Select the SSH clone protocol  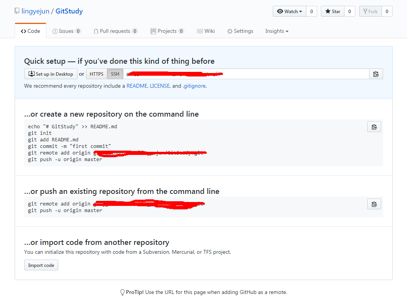pos(115,74)
